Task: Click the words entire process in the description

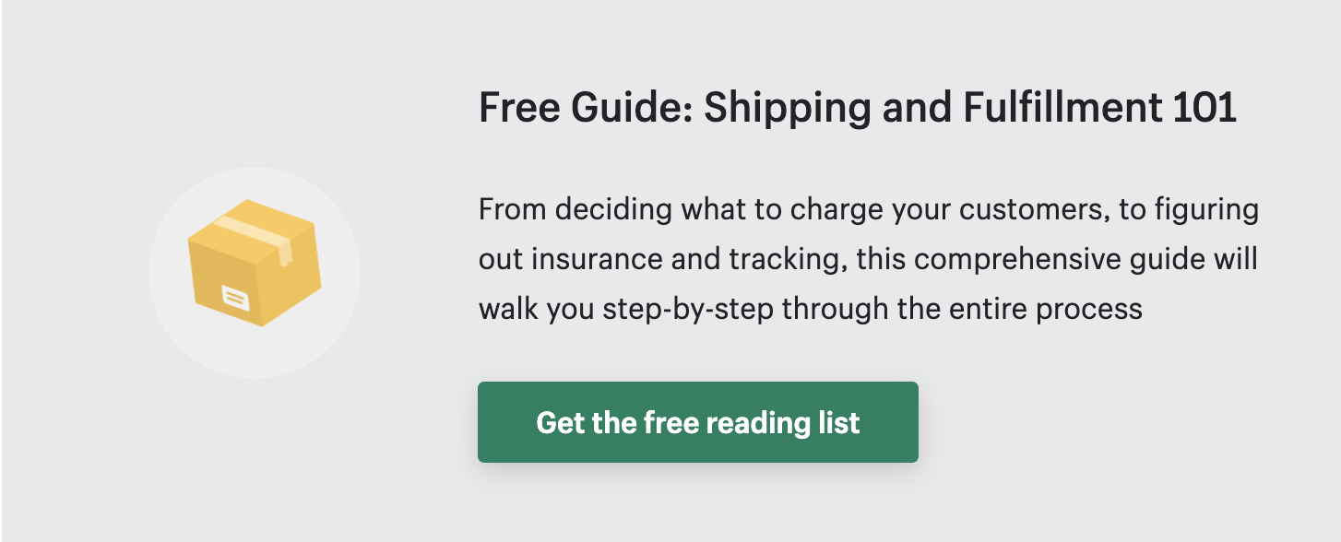Action: point(1043,309)
